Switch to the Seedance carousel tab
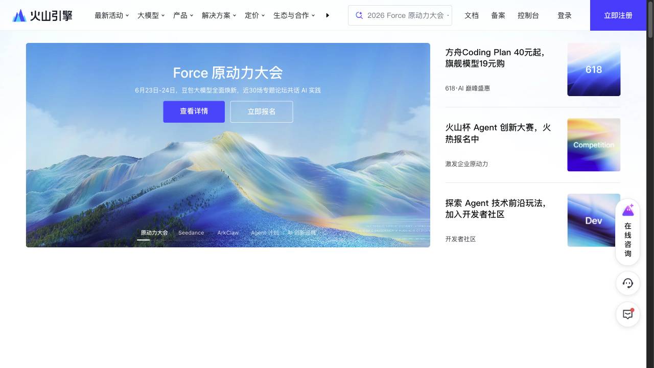The image size is (654, 368). pos(191,233)
